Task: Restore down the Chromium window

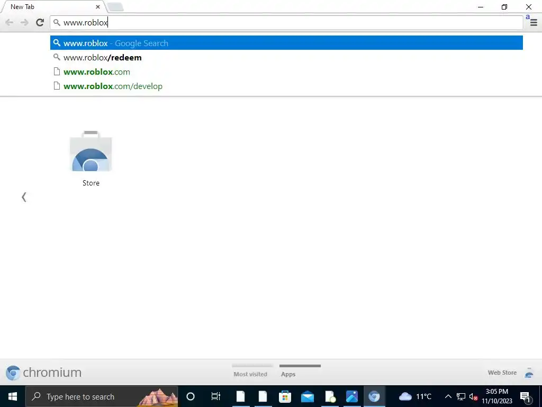Action: coord(504,7)
